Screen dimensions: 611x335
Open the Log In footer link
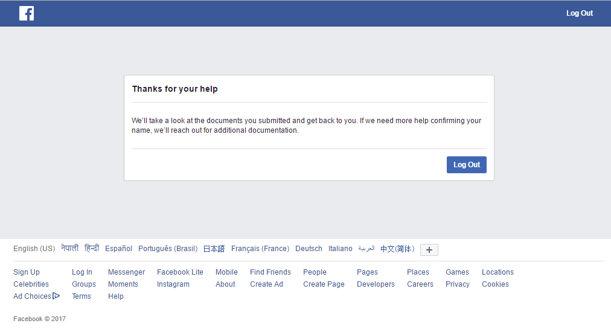click(x=82, y=272)
